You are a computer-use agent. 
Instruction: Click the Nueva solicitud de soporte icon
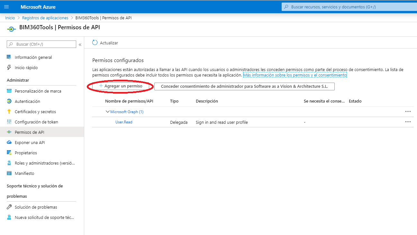click(x=9, y=217)
